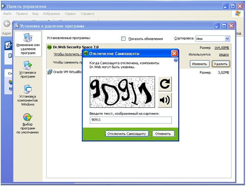The image size is (246, 186).
Task: Click Dr.Web Security Space list icon
Action: pos(49,47)
